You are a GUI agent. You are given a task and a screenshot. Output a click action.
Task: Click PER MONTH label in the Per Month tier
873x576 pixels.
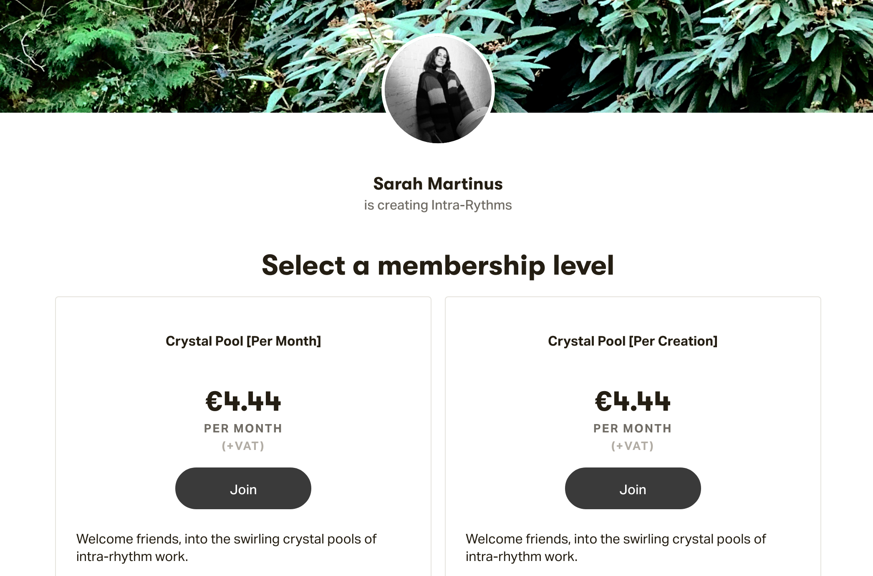click(x=243, y=429)
